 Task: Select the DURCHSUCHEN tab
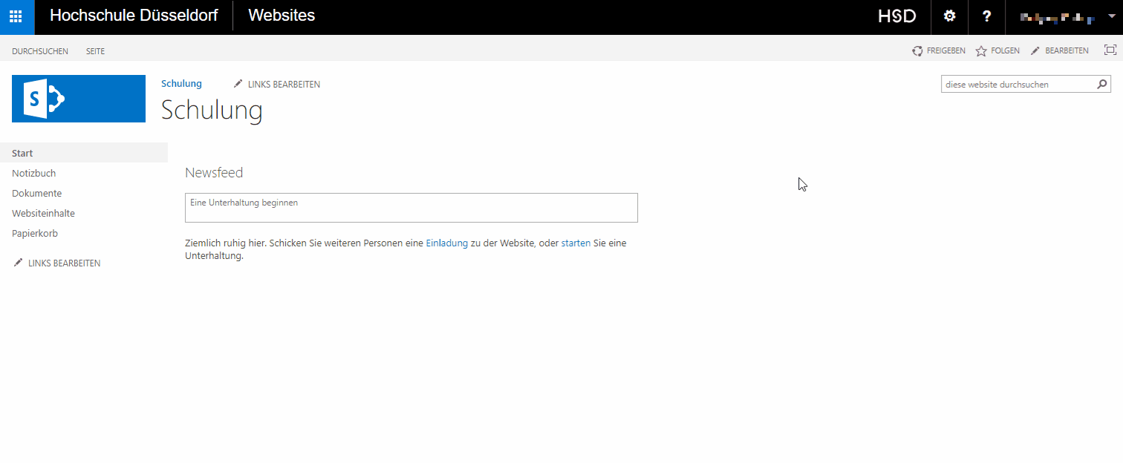pos(40,51)
